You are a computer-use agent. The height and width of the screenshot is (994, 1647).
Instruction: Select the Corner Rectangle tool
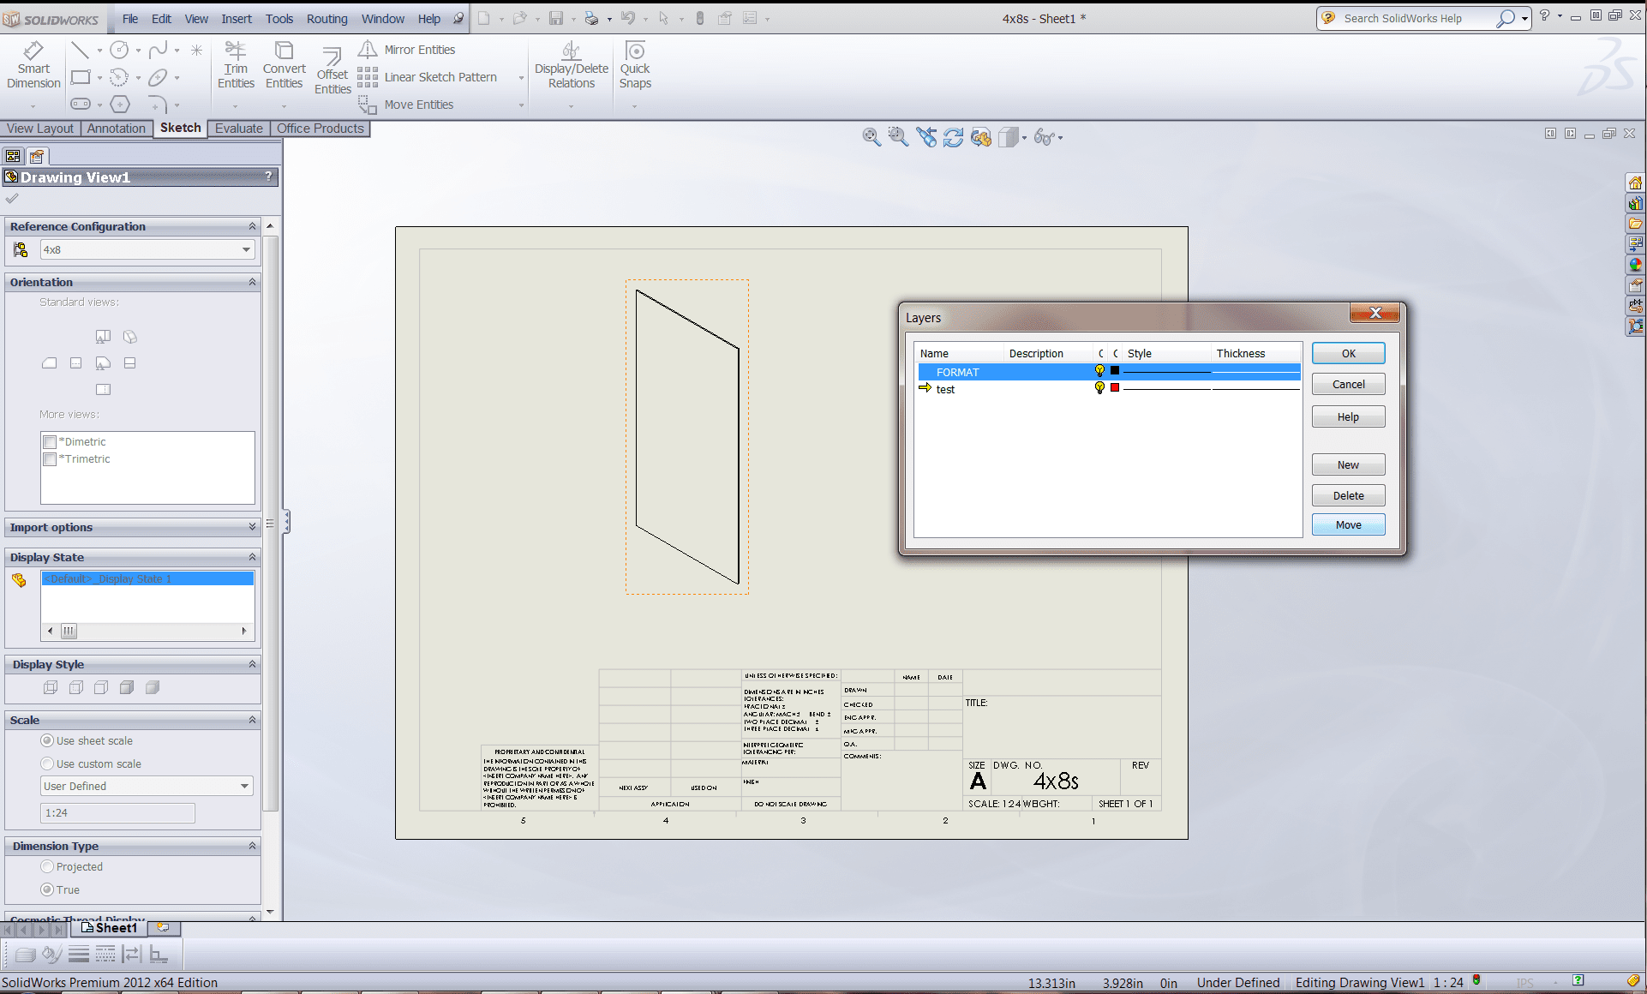point(81,78)
